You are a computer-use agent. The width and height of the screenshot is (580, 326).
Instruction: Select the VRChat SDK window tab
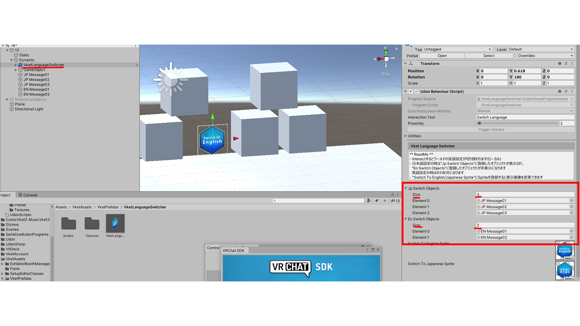pos(233,250)
